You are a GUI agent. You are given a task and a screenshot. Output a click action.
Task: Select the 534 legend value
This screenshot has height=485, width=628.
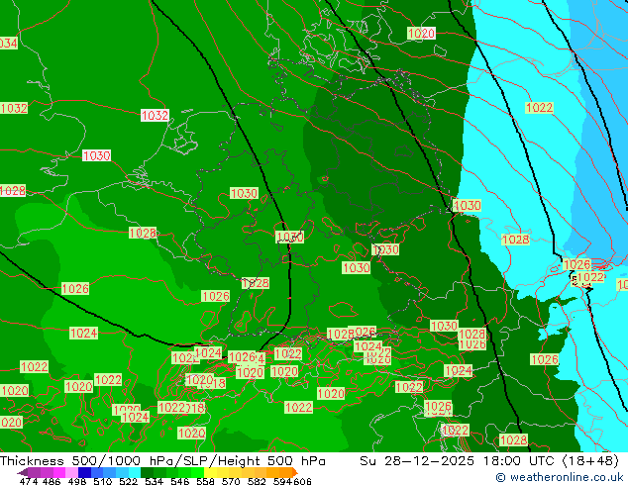pyautogui.click(x=155, y=481)
